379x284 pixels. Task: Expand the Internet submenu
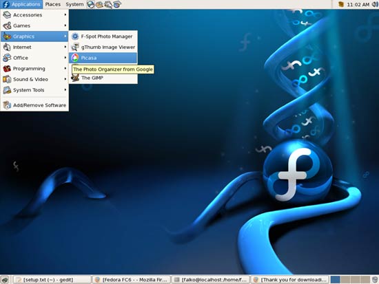(34, 47)
